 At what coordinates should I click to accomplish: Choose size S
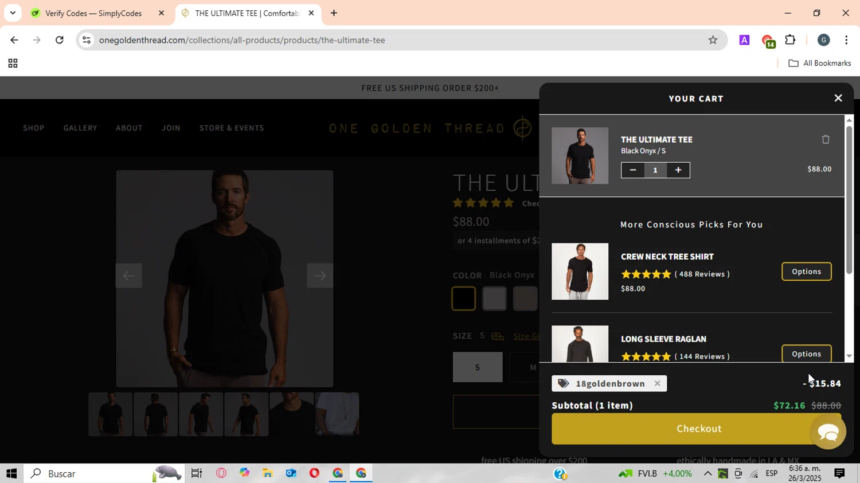478,367
